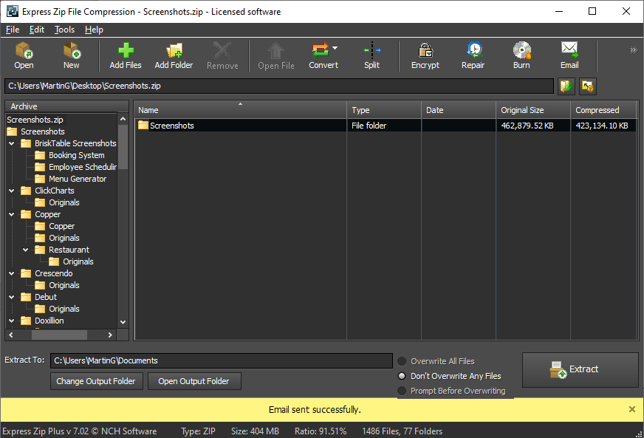
Task: Select the Overwrite All Files radio button
Action: 402,361
